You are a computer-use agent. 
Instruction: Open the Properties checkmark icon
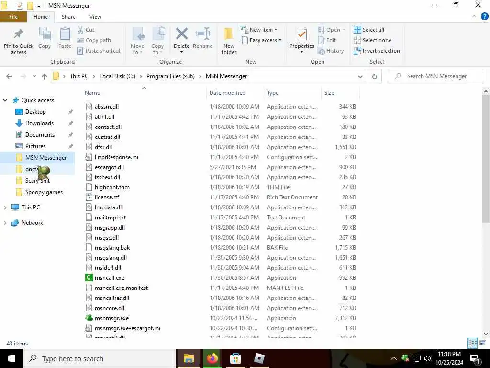301,34
